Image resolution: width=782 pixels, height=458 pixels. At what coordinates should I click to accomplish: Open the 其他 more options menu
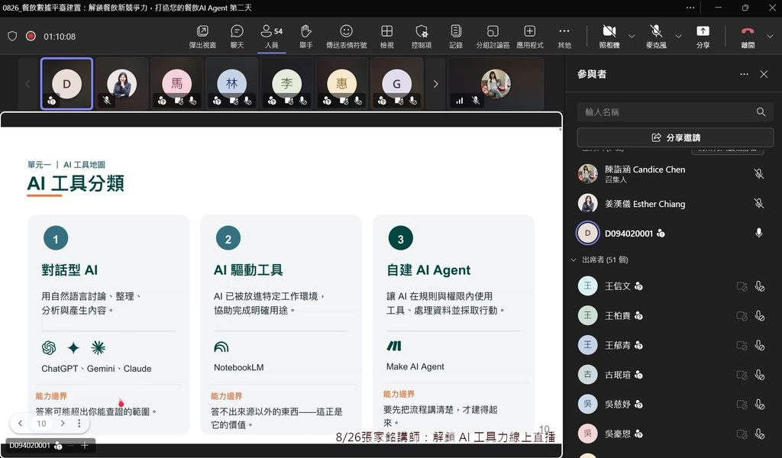pos(564,37)
